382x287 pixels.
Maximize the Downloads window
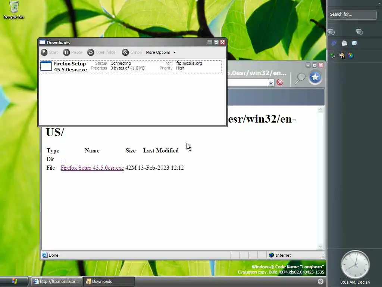[216, 43]
